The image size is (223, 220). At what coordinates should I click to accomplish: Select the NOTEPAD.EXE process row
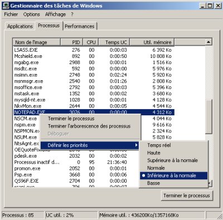pos(94,112)
